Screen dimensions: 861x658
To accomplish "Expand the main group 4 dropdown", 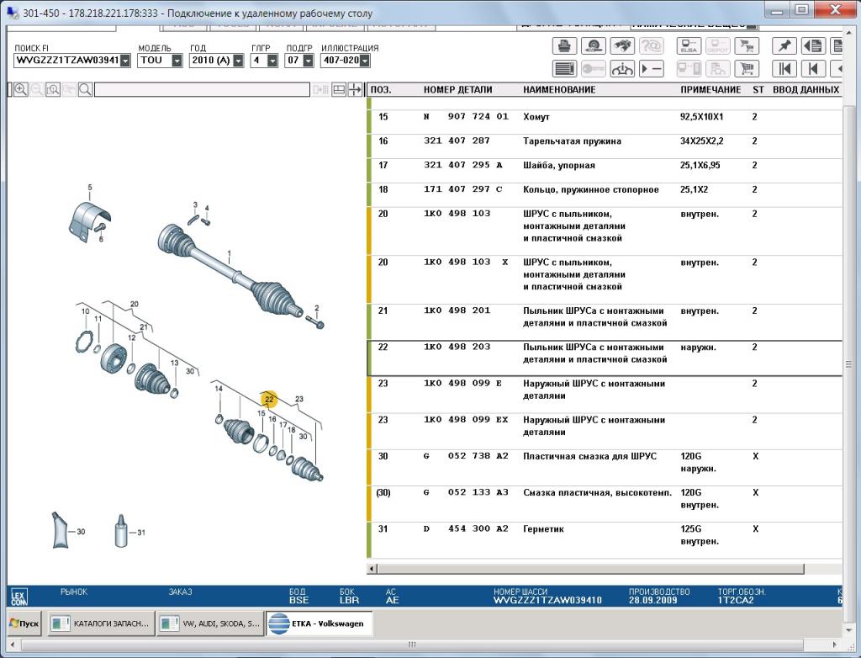I will coord(272,61).
